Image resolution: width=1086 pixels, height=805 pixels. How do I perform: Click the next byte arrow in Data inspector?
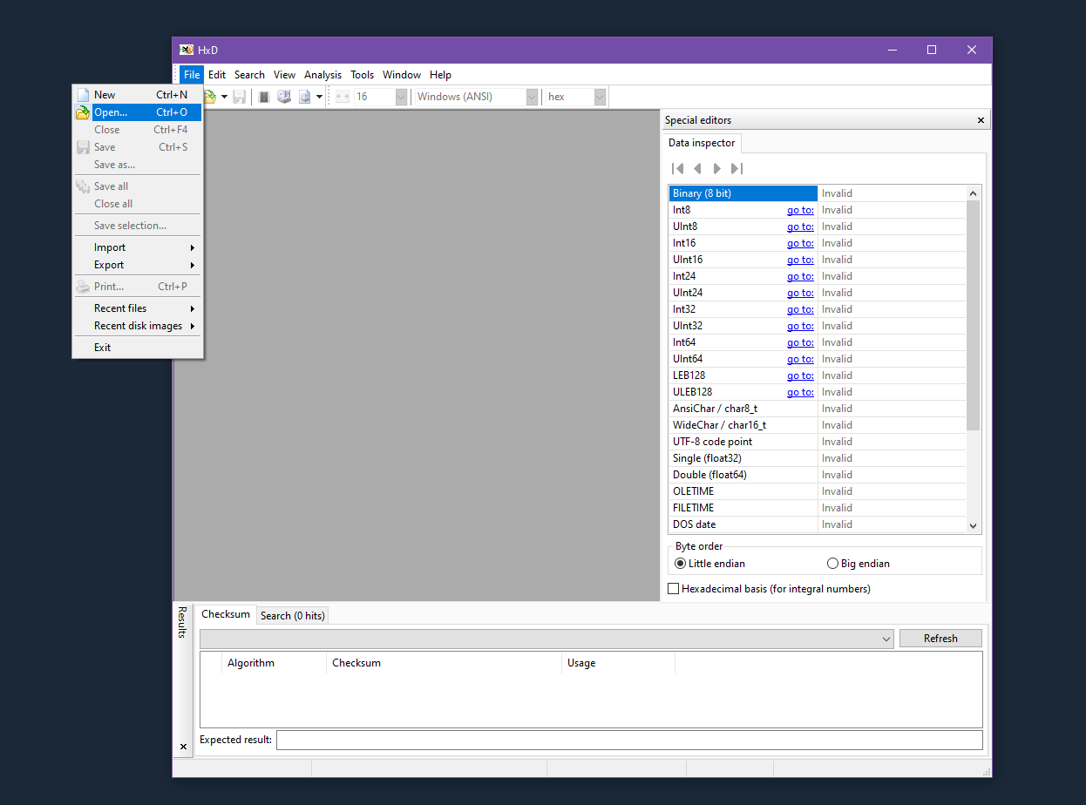pos(716,168)
